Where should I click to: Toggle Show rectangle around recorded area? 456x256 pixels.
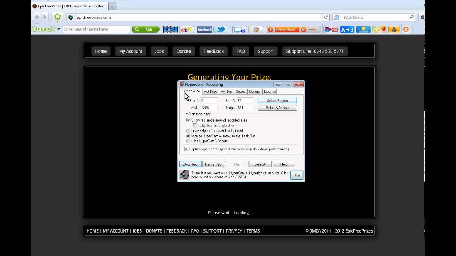point(188,120)
